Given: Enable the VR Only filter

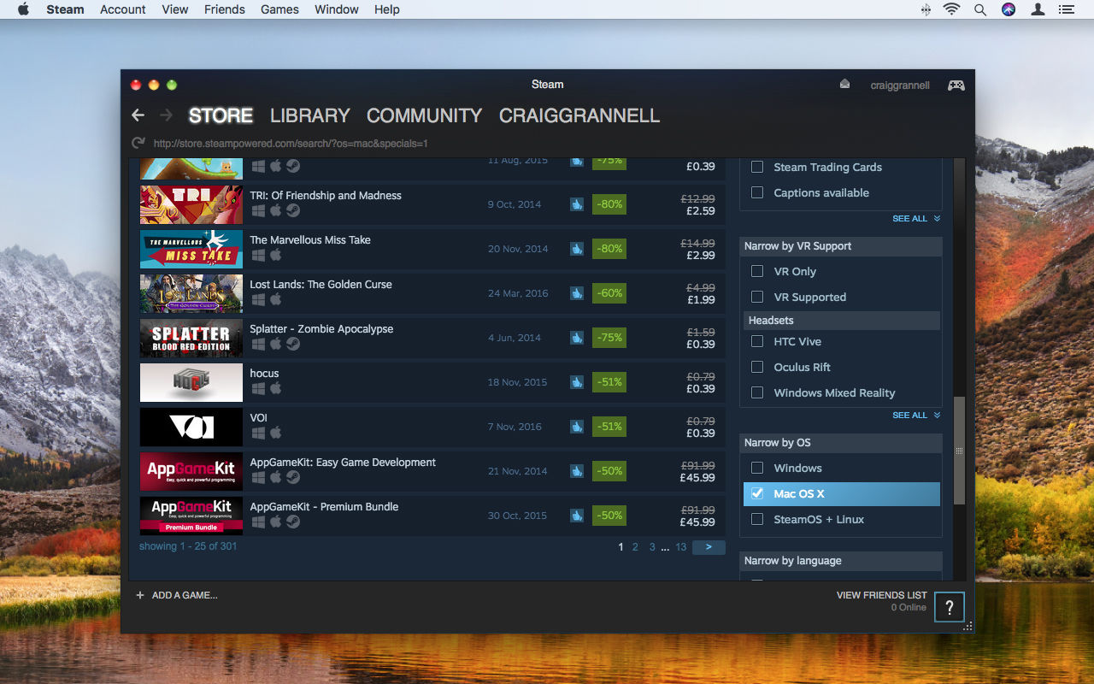Looking at the screenshot, I should (756, 271).
